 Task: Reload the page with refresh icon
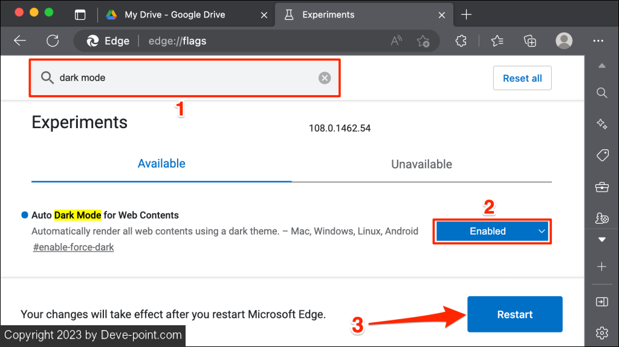53,41
